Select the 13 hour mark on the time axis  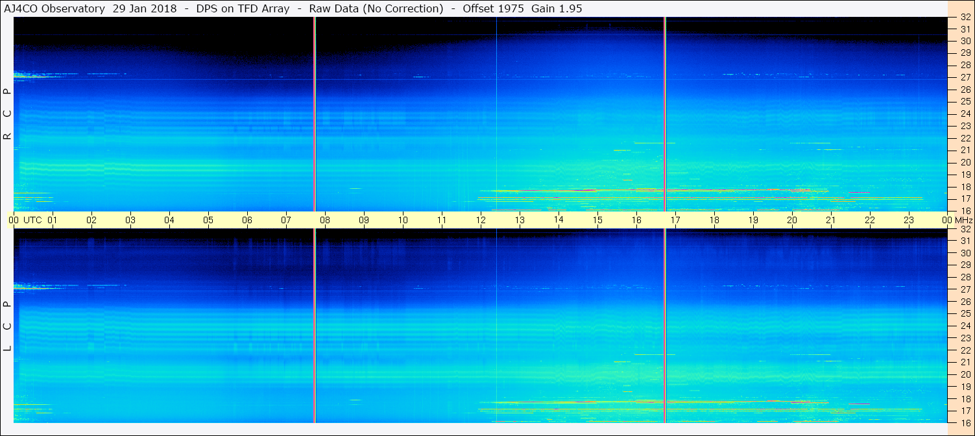click(x=520, y=220)
